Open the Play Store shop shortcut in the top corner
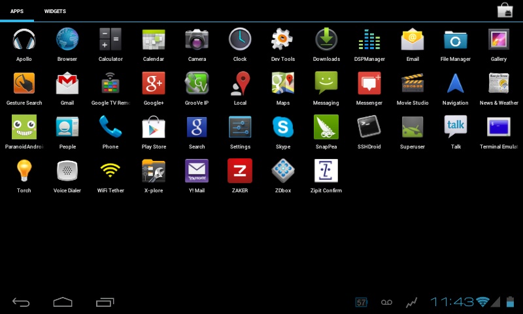 point(505,10)
